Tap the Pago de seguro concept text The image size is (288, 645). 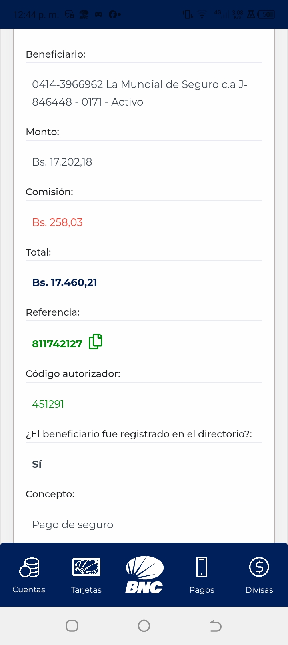pyautogui.click(x=72, y=525)
